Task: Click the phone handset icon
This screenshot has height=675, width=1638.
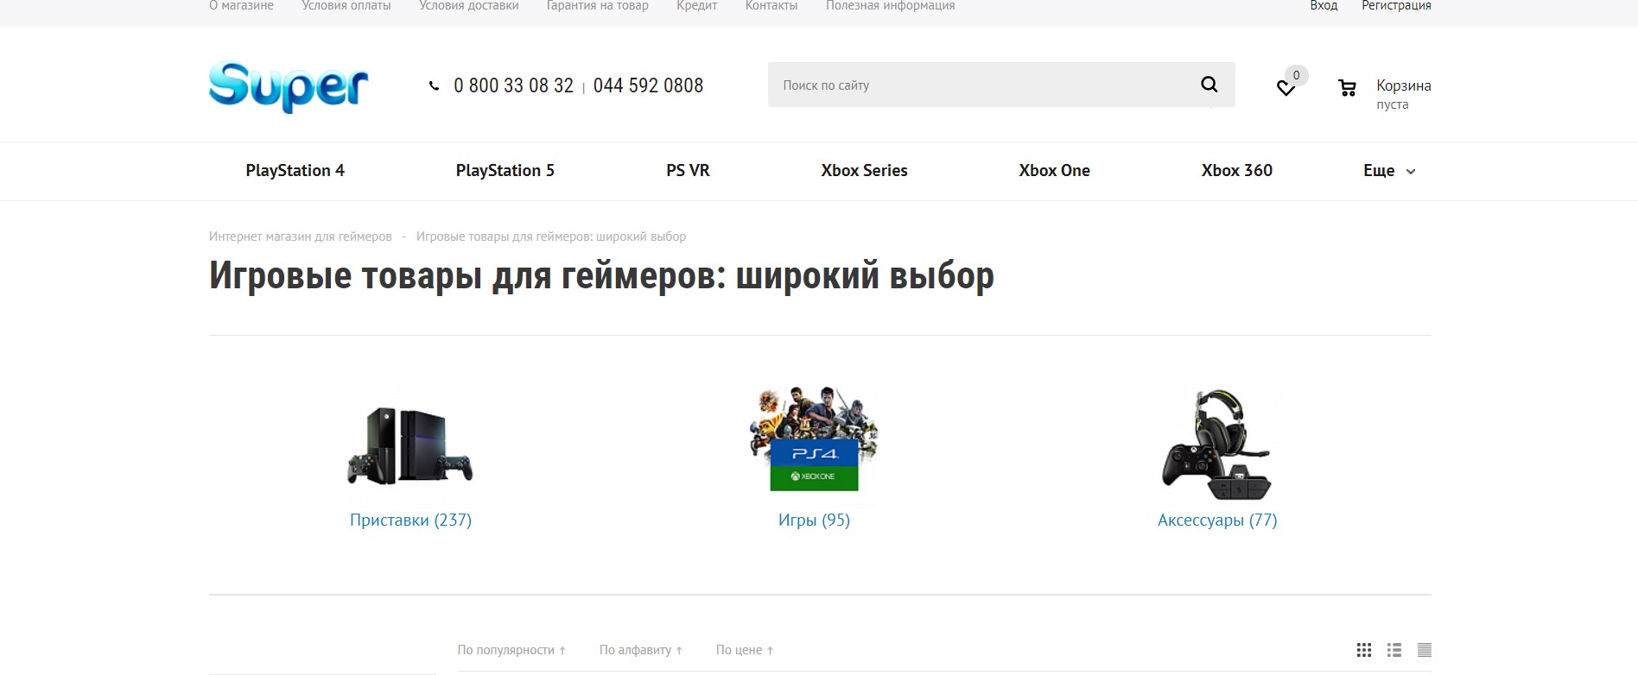Action: [434, 85]
